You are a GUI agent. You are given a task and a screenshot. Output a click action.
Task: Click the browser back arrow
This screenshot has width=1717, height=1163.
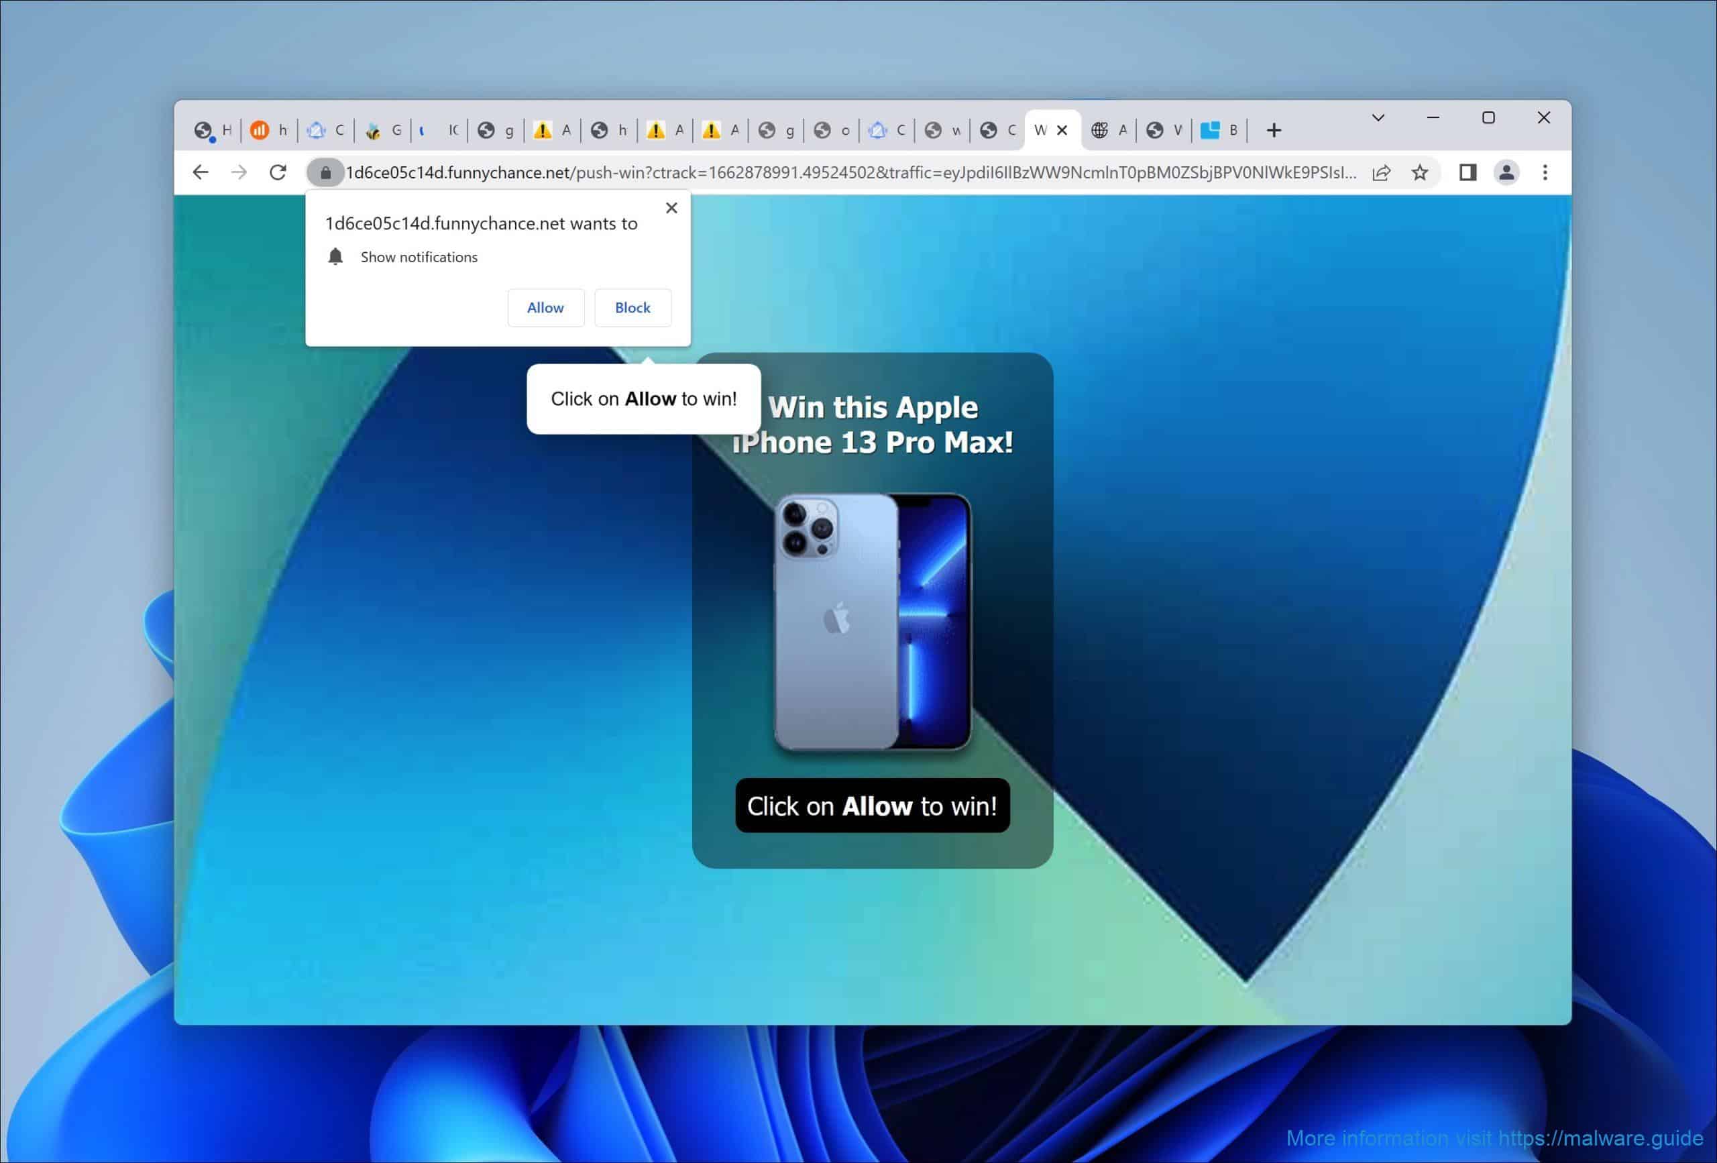201,173
